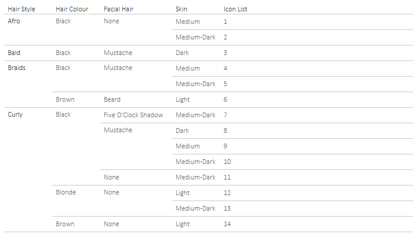Click Light skin cell in row 12
The width and height of the screenshot is (413, 234).
183,193
